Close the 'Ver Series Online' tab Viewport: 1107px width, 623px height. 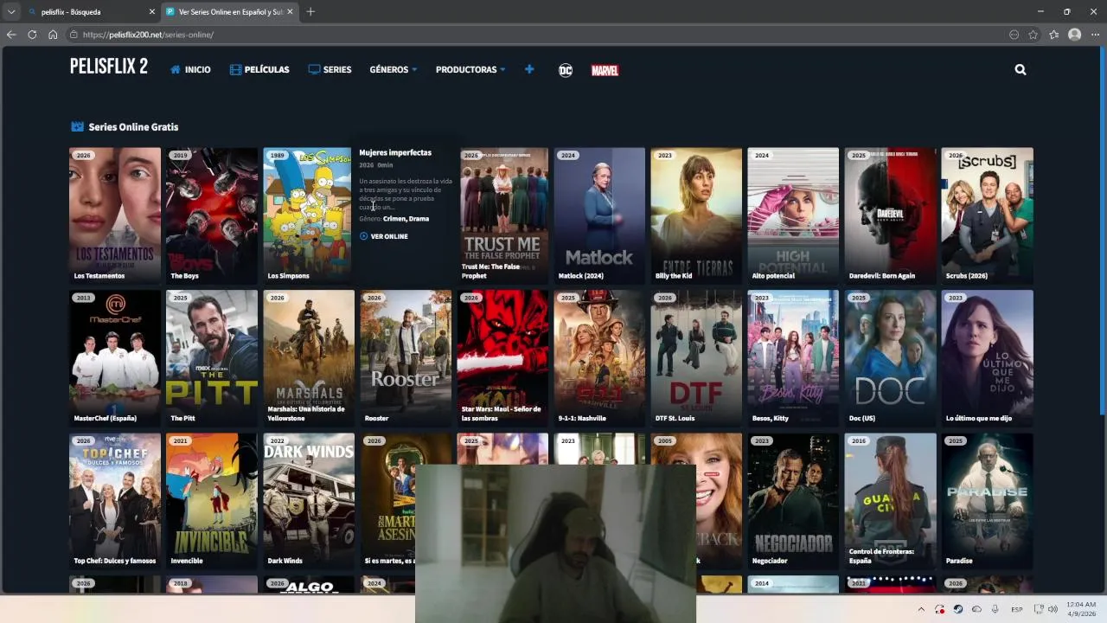click(x=290, y=12)
